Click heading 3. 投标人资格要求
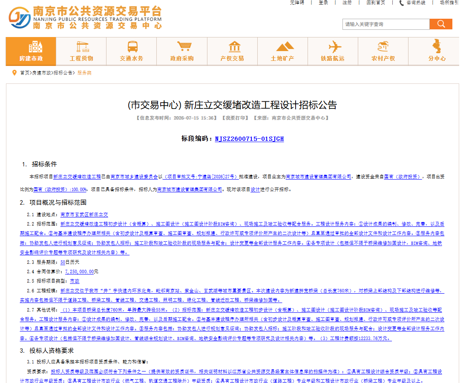Viewport: 466px width, 383px height. pos(47,351)
